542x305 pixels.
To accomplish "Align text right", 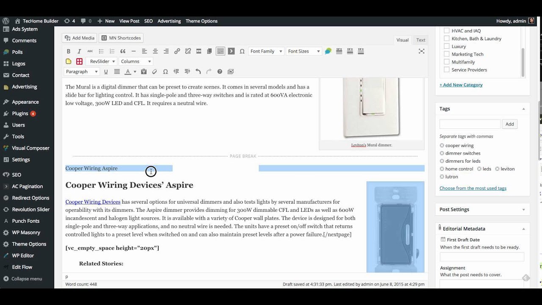I will point(166,51).
